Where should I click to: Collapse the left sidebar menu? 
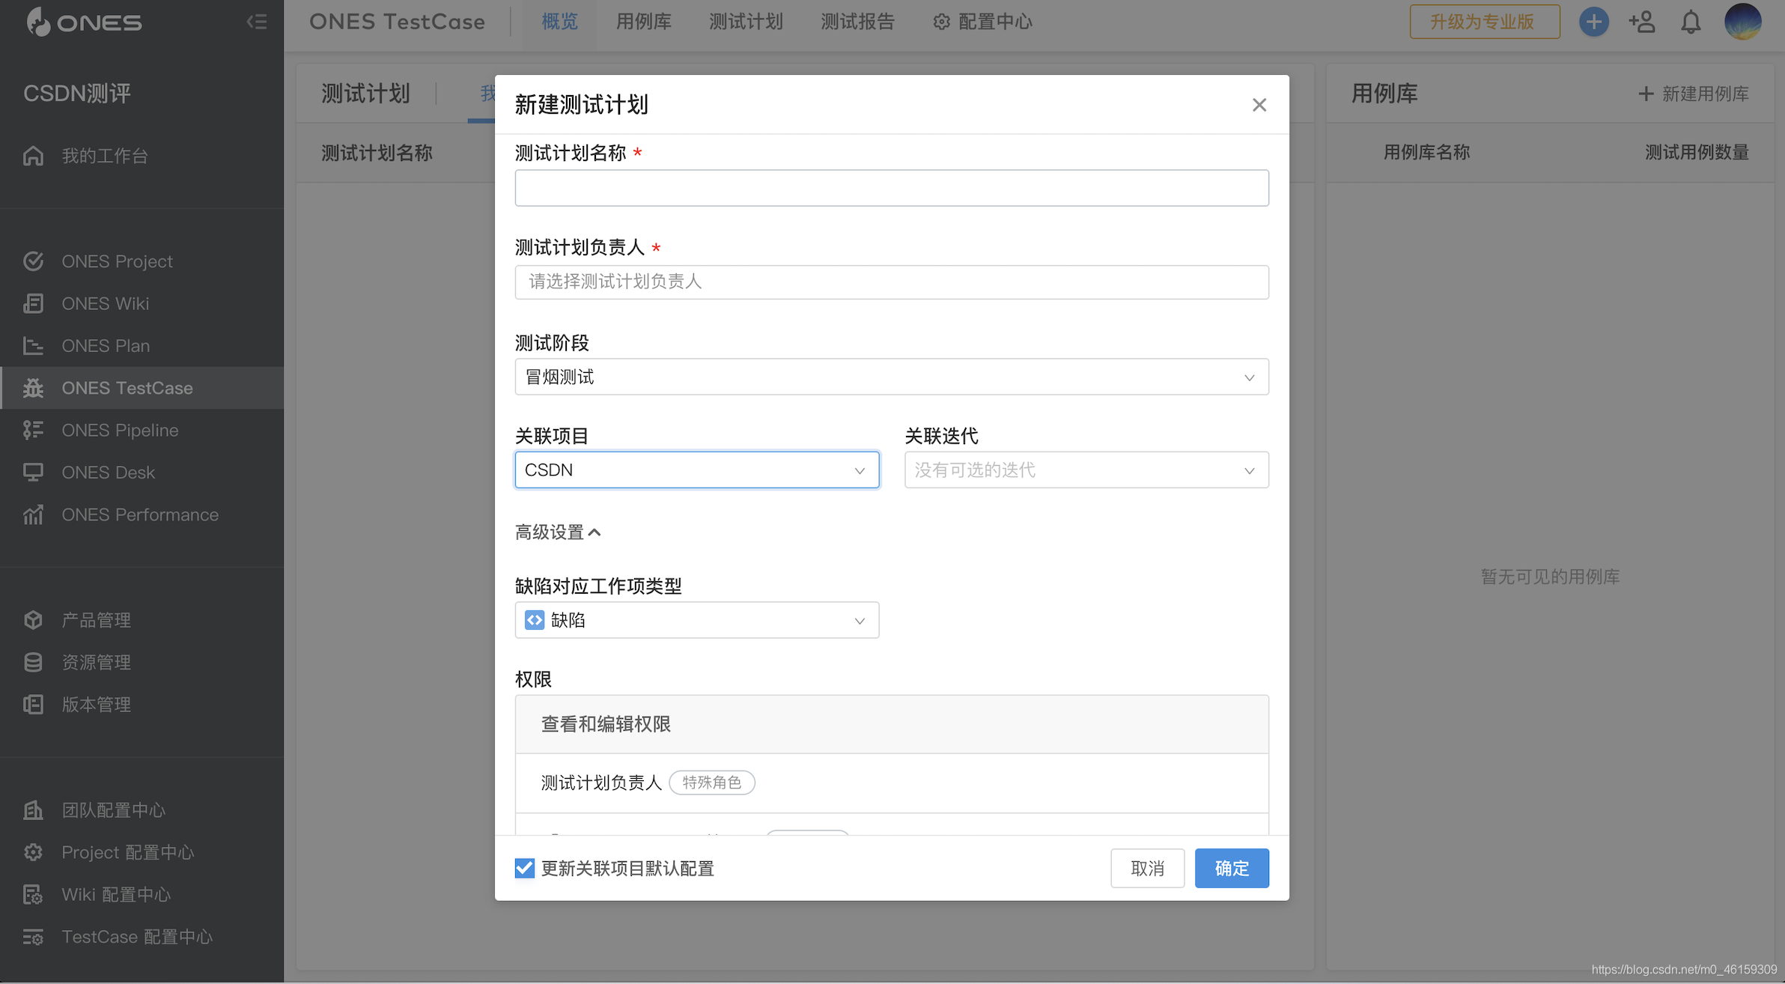(x=257, y=22)
